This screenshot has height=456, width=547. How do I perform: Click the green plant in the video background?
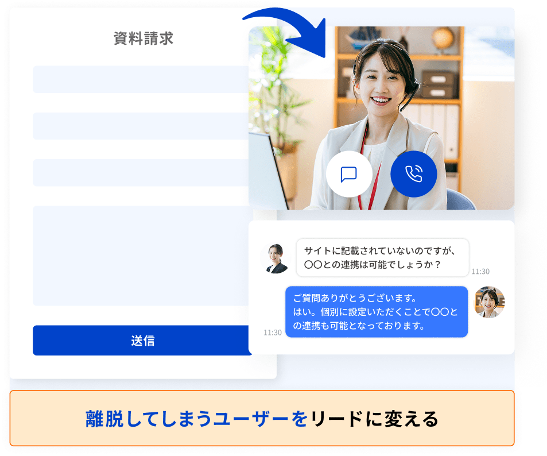coord(276,86)
